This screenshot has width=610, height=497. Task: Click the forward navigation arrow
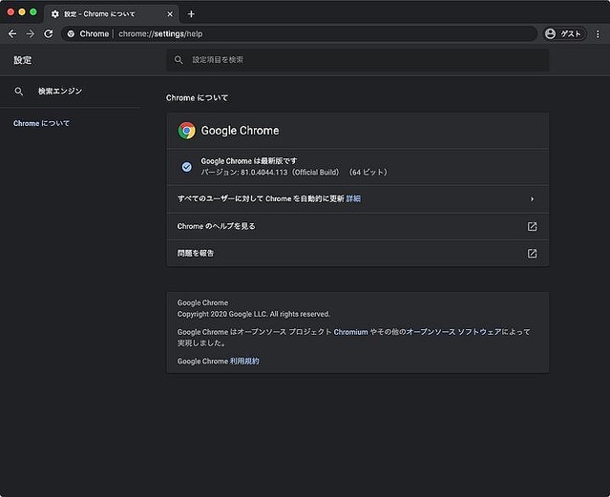click(x=30, y=33)
